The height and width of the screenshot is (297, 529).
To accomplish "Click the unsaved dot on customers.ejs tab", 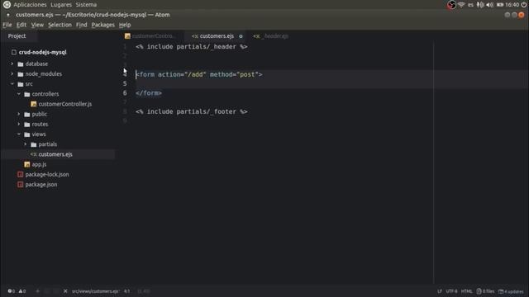I will coord(241,36).
